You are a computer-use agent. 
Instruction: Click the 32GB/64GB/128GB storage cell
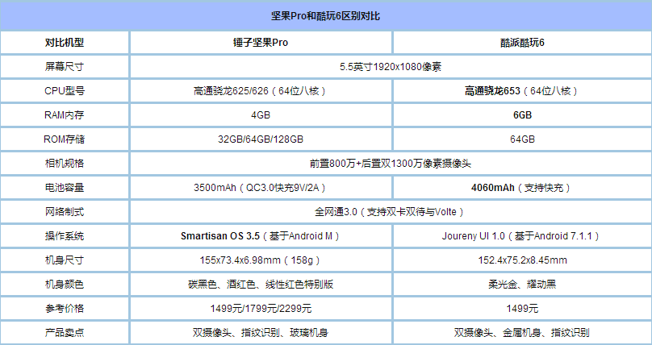pos(261,139)
